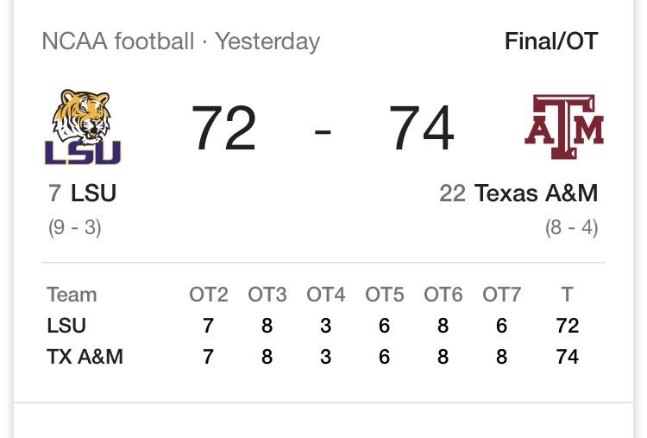Open the LSU team name link
Viewport: 647px width, 438px height.
93,193
